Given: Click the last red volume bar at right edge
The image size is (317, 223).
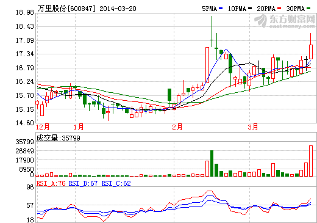Looking at the screenshot, I should [311, 161].
